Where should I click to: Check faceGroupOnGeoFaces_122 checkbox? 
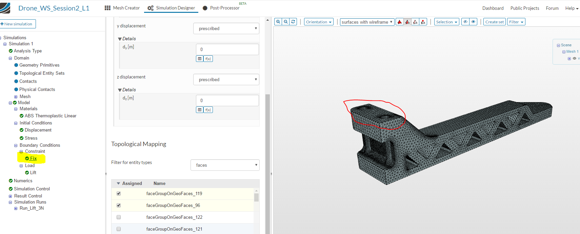119,217
